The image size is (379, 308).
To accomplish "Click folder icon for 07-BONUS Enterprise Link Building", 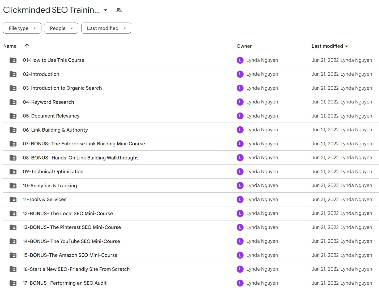I will 13,144.
